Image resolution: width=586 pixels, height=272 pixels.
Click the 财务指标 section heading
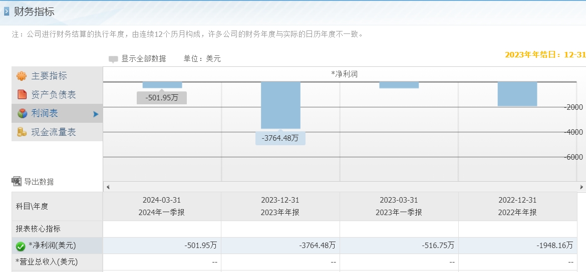34,11
